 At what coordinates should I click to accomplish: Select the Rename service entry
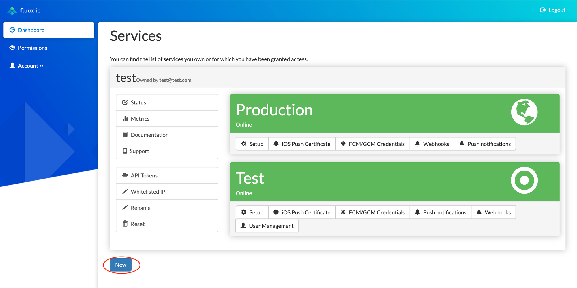point(167,208)
